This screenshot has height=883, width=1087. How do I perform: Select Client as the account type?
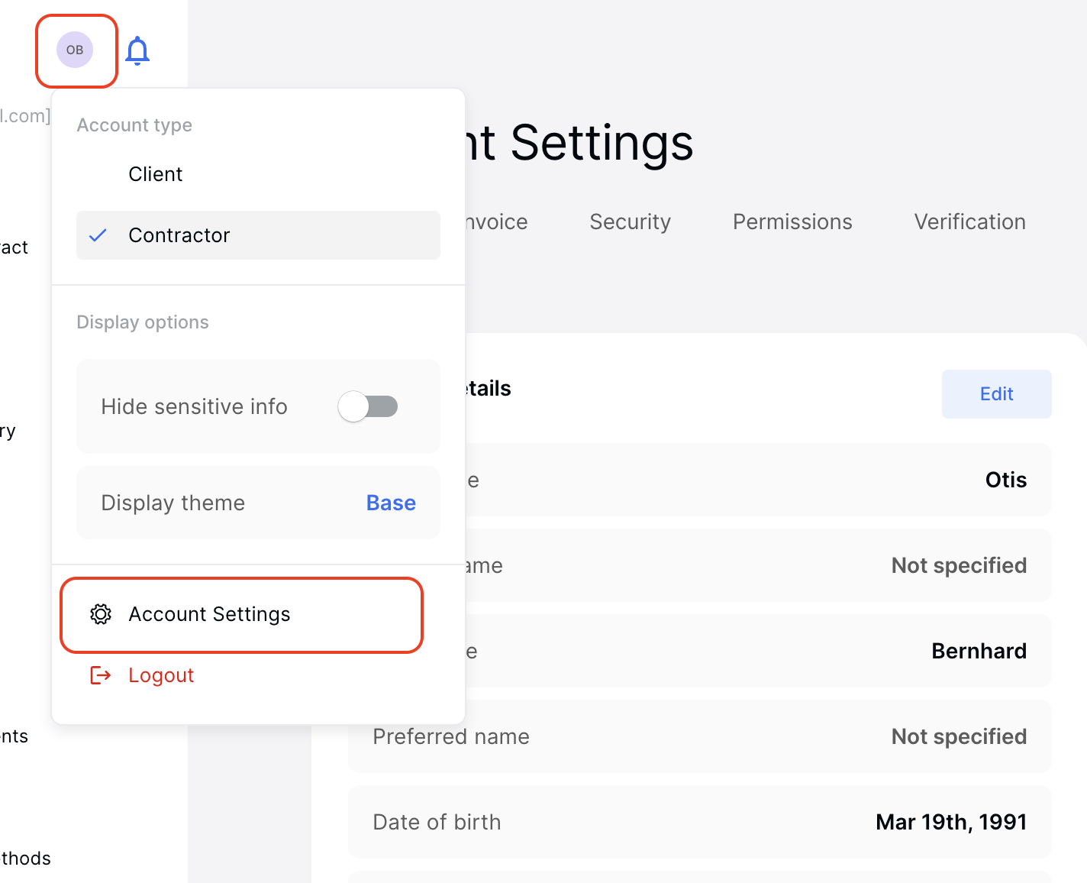click(156, 174)
